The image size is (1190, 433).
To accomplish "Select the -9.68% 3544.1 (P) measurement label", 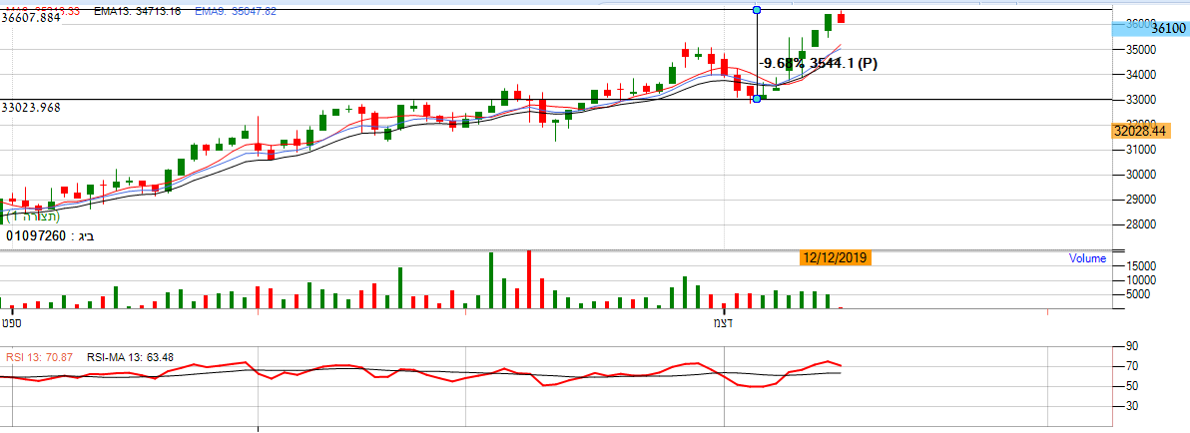I will point(818,64).
